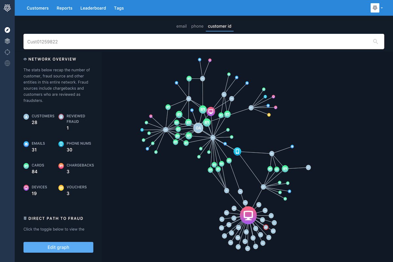Viewport: 393px width, 262px height.
Task: Click the eye icon beside Network Overview
Action: [x=25, y=59]
